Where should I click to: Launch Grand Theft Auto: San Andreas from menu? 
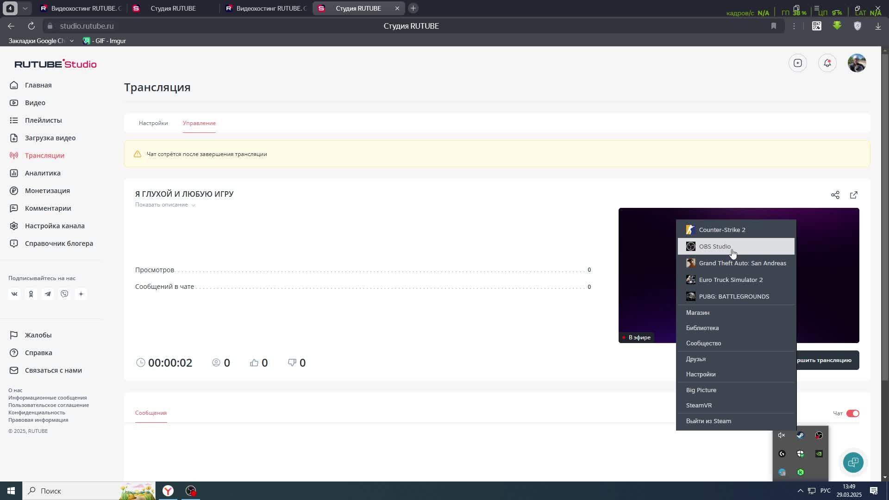point(736,263)
